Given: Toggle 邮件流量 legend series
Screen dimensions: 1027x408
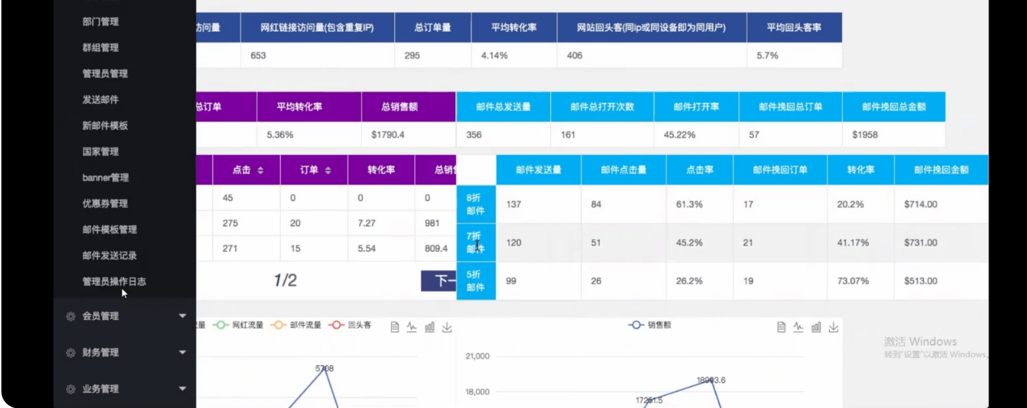Looking at the screenshot, I should tap(295, 325).
